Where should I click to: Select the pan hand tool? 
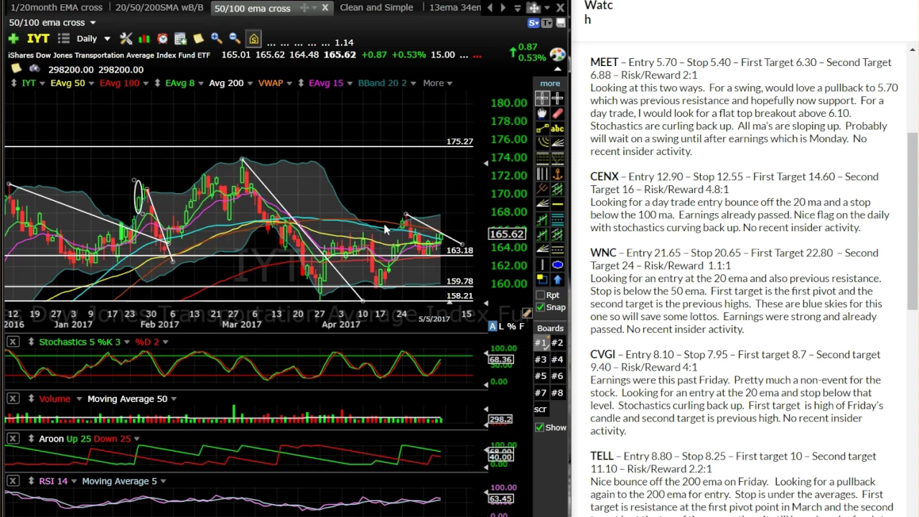click(x=542, y=115)
